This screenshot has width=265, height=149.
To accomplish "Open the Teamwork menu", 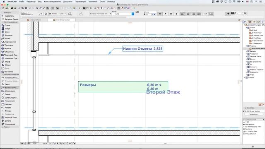I will (x=93, y=2).
